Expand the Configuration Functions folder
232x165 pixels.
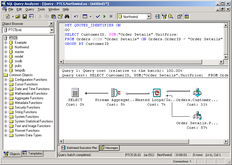coord(6,80)
